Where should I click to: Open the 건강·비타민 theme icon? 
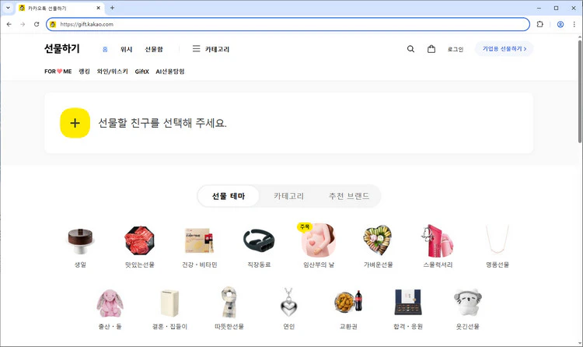pos(199,241)
